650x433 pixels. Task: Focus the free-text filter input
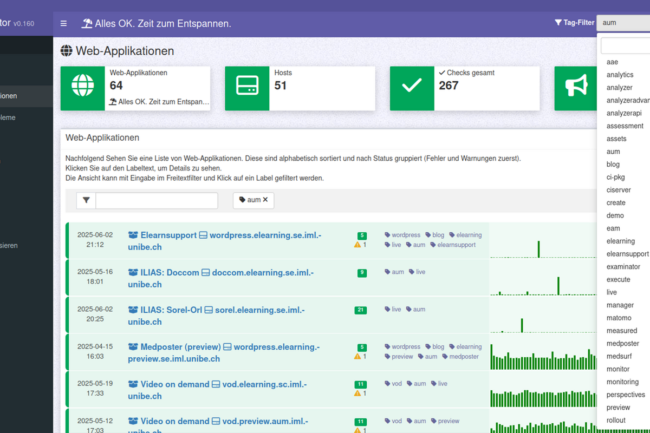[x=157, y=200]
